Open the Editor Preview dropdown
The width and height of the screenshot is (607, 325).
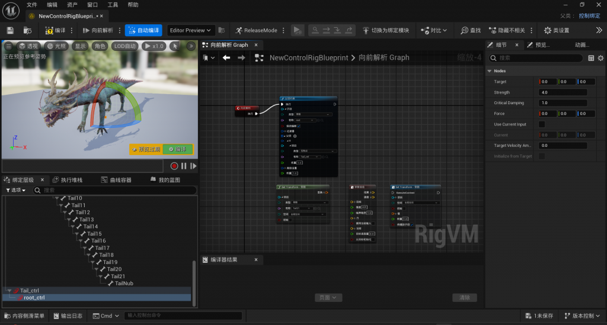(x=190, y=30)
